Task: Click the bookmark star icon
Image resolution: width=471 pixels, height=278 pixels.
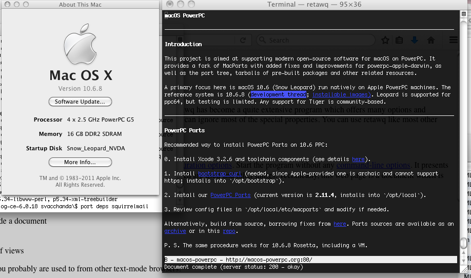Action: (x=385, y=40)
